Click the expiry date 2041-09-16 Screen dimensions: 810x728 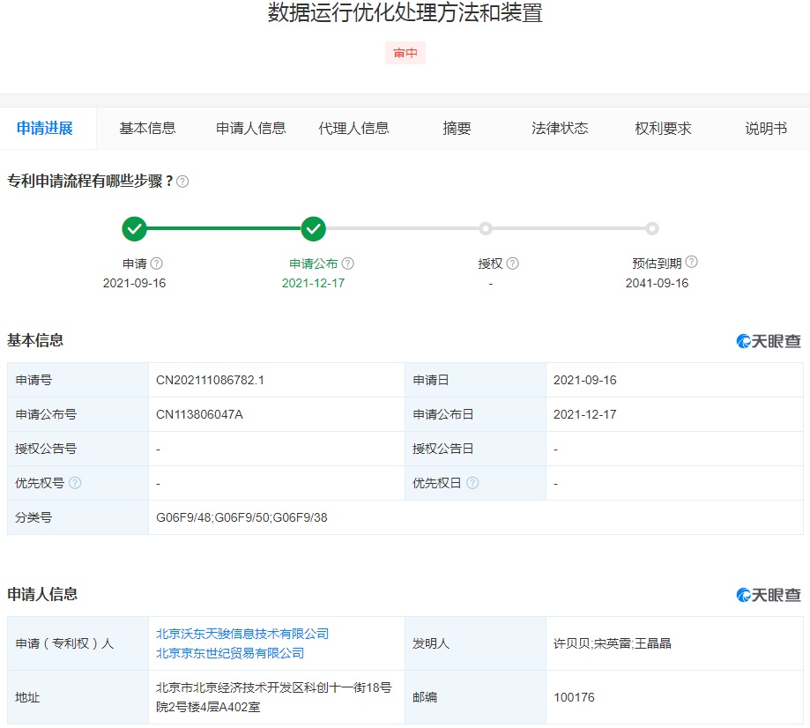(x=658, y=283)
